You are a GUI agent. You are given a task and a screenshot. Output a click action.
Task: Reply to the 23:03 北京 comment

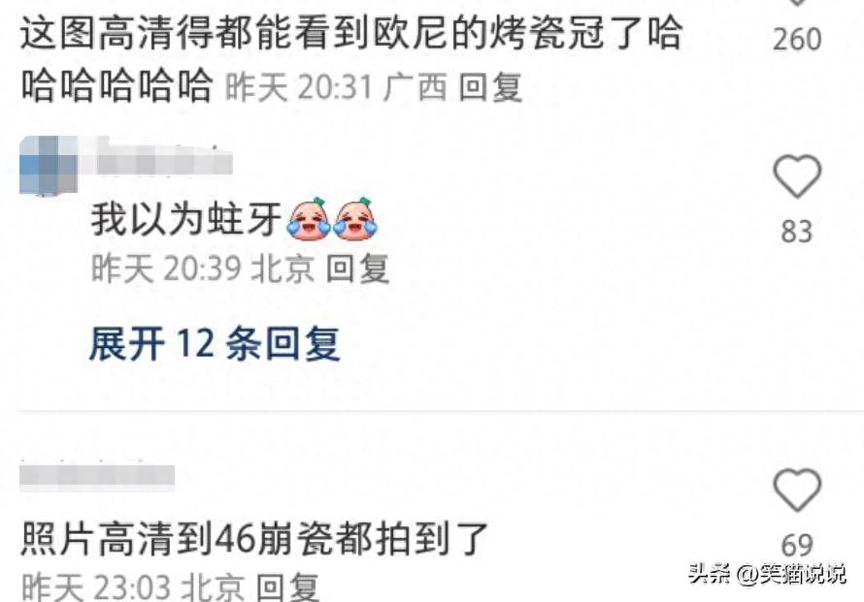coord(288,586)
